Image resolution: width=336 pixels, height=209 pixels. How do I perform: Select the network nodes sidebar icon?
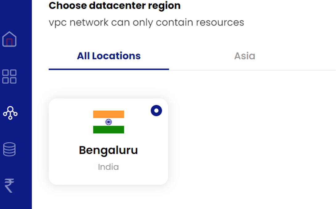pos(10,113)
